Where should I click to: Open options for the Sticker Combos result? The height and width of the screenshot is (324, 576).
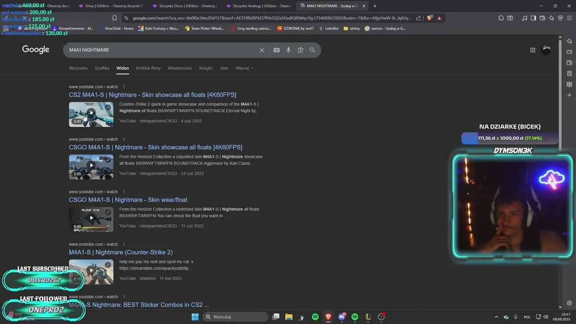point(124,297)
